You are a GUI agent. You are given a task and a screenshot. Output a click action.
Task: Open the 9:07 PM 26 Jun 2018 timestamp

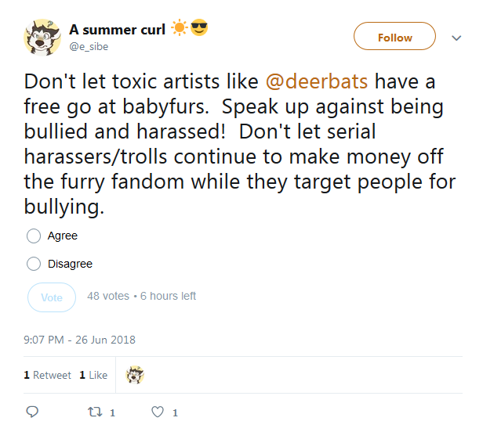(79, 340)
